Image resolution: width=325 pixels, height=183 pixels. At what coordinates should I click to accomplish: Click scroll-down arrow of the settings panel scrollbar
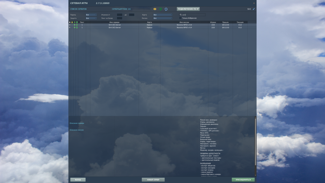255,175
